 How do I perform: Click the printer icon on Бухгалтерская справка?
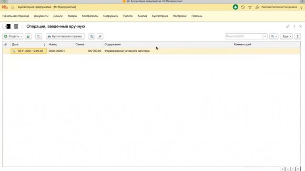coord(49,36)
